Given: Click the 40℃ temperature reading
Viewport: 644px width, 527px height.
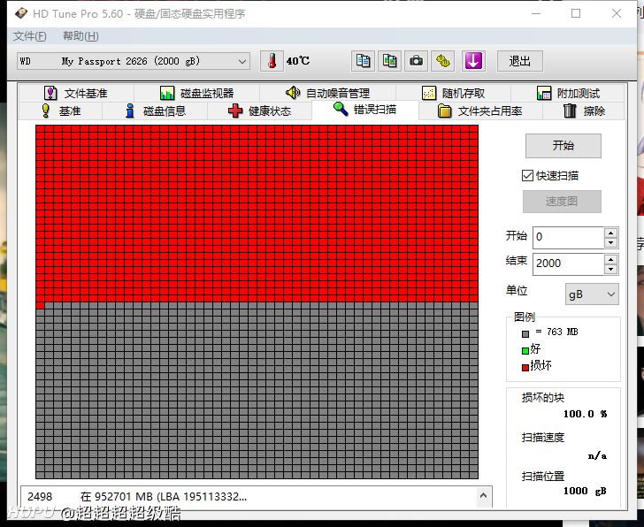Looking at the screenshot, I should tap(298, 61).
